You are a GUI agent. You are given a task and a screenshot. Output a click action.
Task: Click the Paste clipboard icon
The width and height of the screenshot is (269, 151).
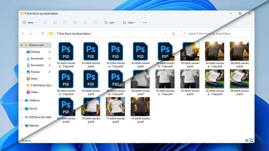(65, 23)
